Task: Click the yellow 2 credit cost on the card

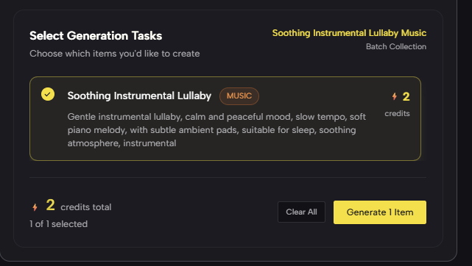Action: point(406,97)
